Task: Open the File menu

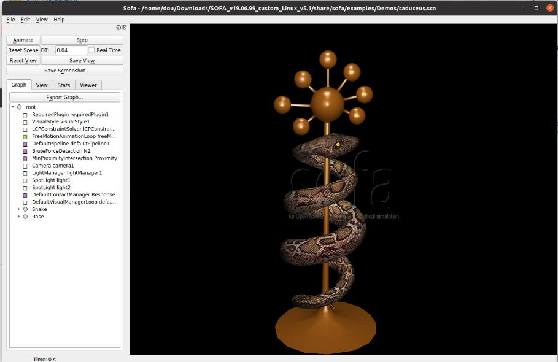Action: pyautogui.click(x=10, y=20)
